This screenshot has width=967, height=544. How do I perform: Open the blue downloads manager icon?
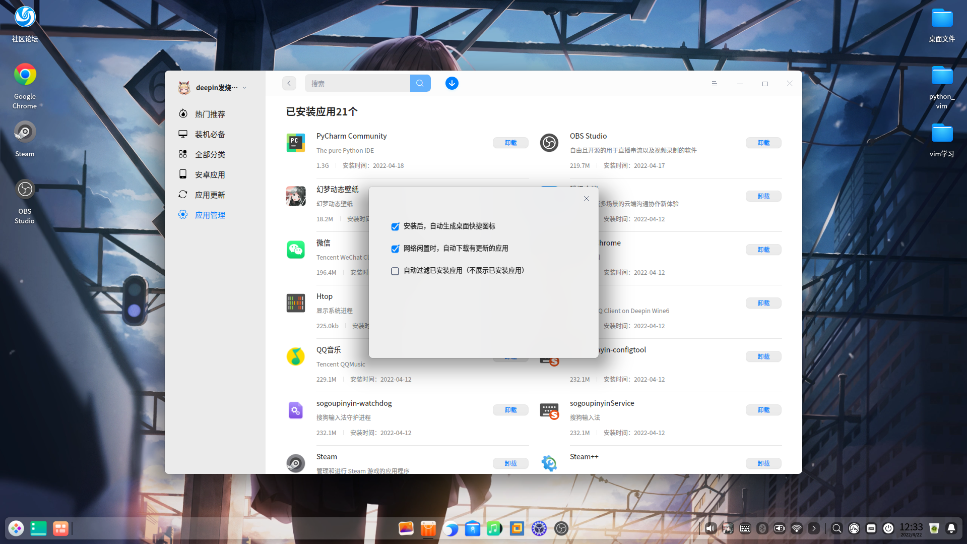click(452, 83)
